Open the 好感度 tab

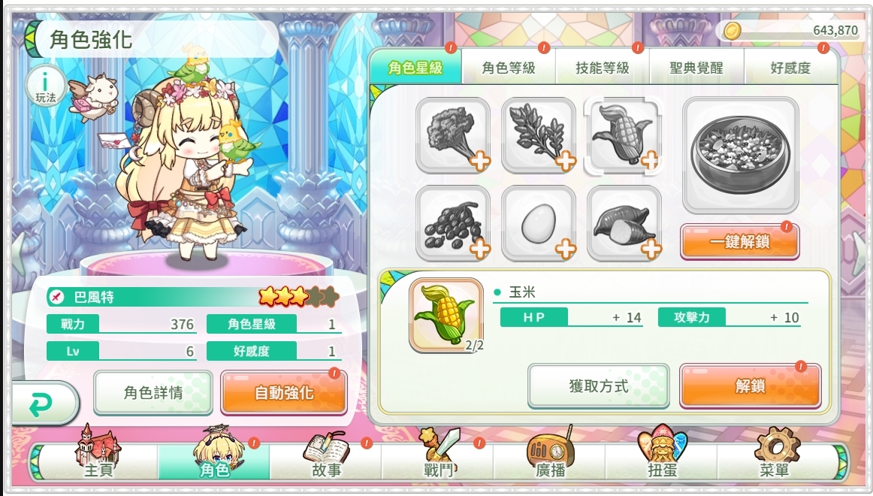790,68
